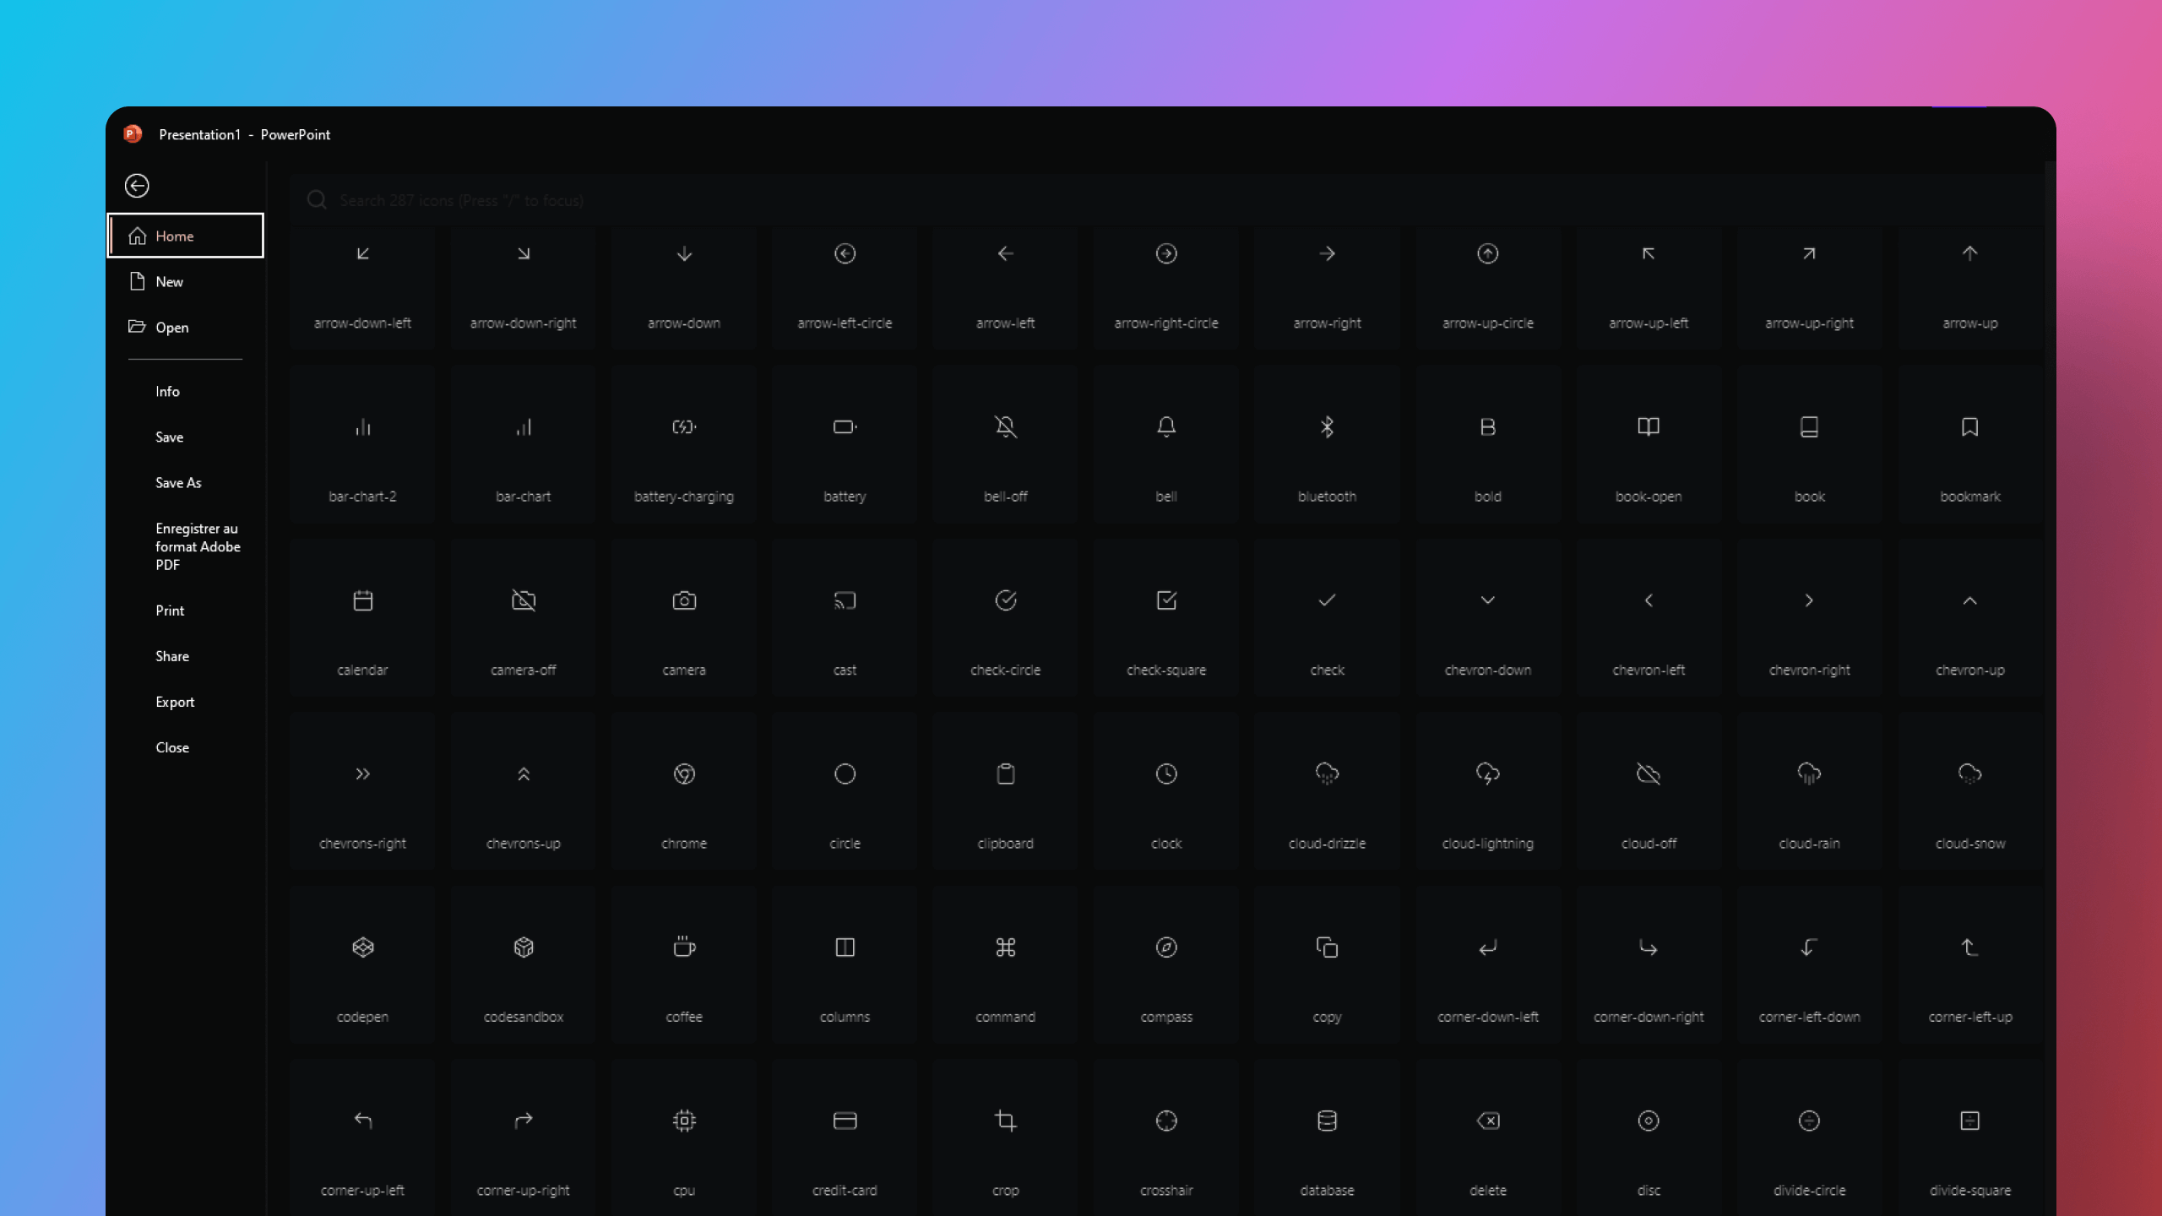Viewport: 2162px width, 1216px height.
Task: Select the crop icon in the grid
Action: pos(1005,1121)
